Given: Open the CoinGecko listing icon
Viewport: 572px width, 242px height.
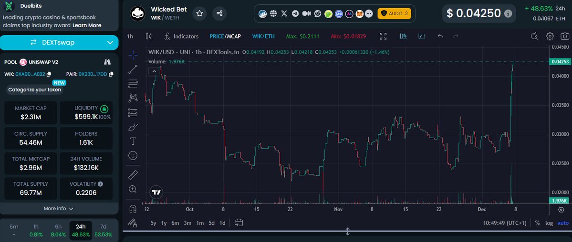Looking at the screenshot, I should click(x=329, y=14).
